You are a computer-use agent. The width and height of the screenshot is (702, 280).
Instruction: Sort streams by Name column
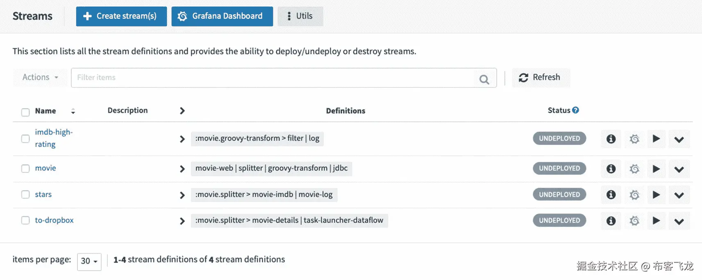73,111
